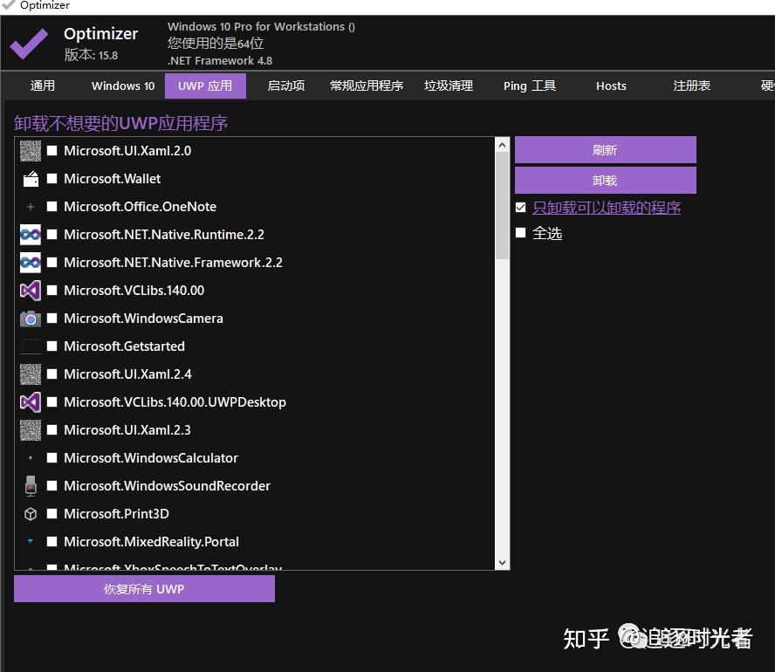The height and width of the screenshot is (672, 775).
Task: Click the app list scrollbar thumb
Action: (x=502, y=206)
